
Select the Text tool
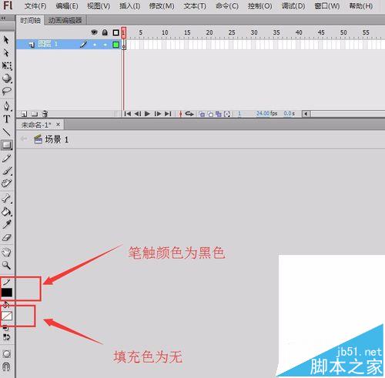click(x=7, y=119)
